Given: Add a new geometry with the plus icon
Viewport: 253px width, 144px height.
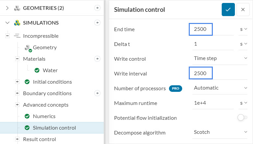Looking at the screenshot, I should coord(97,8).
